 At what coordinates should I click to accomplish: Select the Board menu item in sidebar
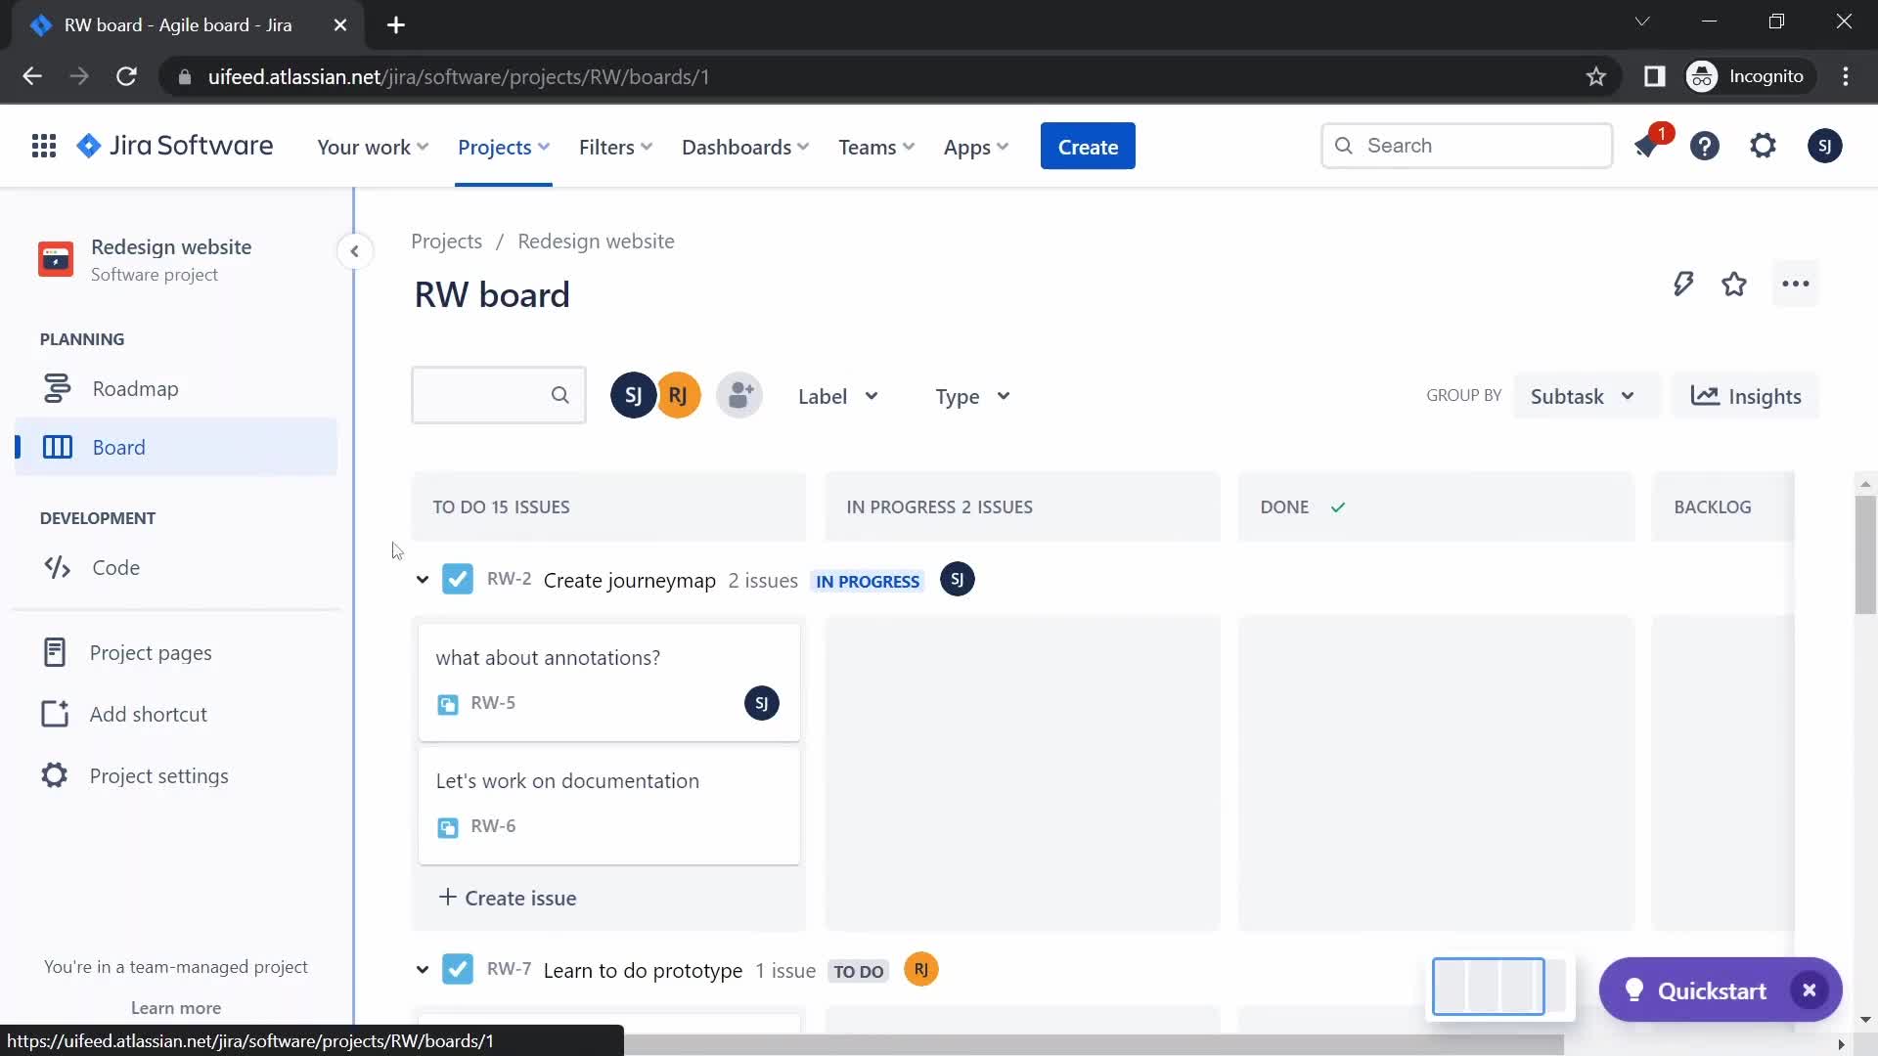coord(118,446)
